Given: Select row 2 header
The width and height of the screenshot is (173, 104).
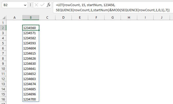Looking at the screenshot, I should pos(3,28).
